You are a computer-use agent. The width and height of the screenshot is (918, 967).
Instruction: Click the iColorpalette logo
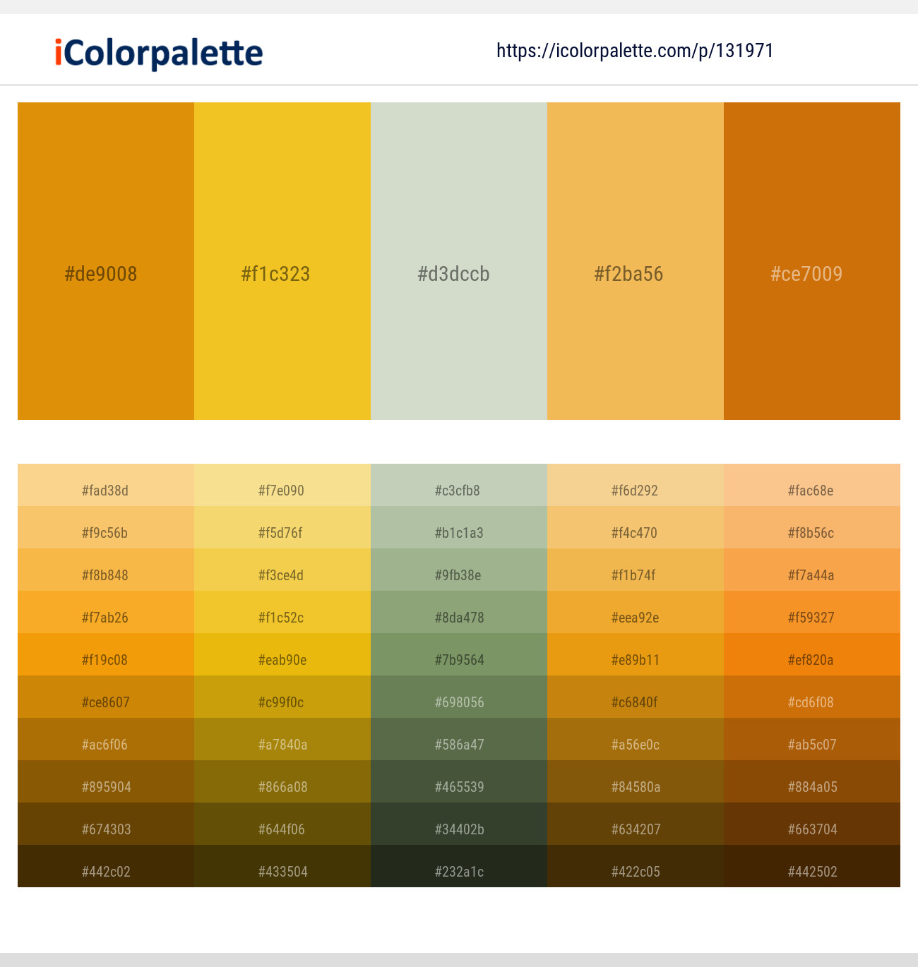tap(159, 53)
